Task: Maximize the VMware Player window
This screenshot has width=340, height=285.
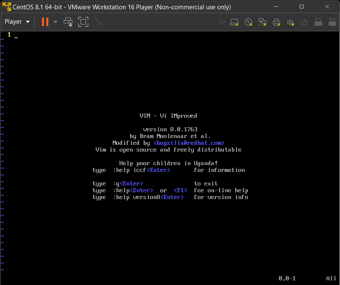Action: pos(301,7)
